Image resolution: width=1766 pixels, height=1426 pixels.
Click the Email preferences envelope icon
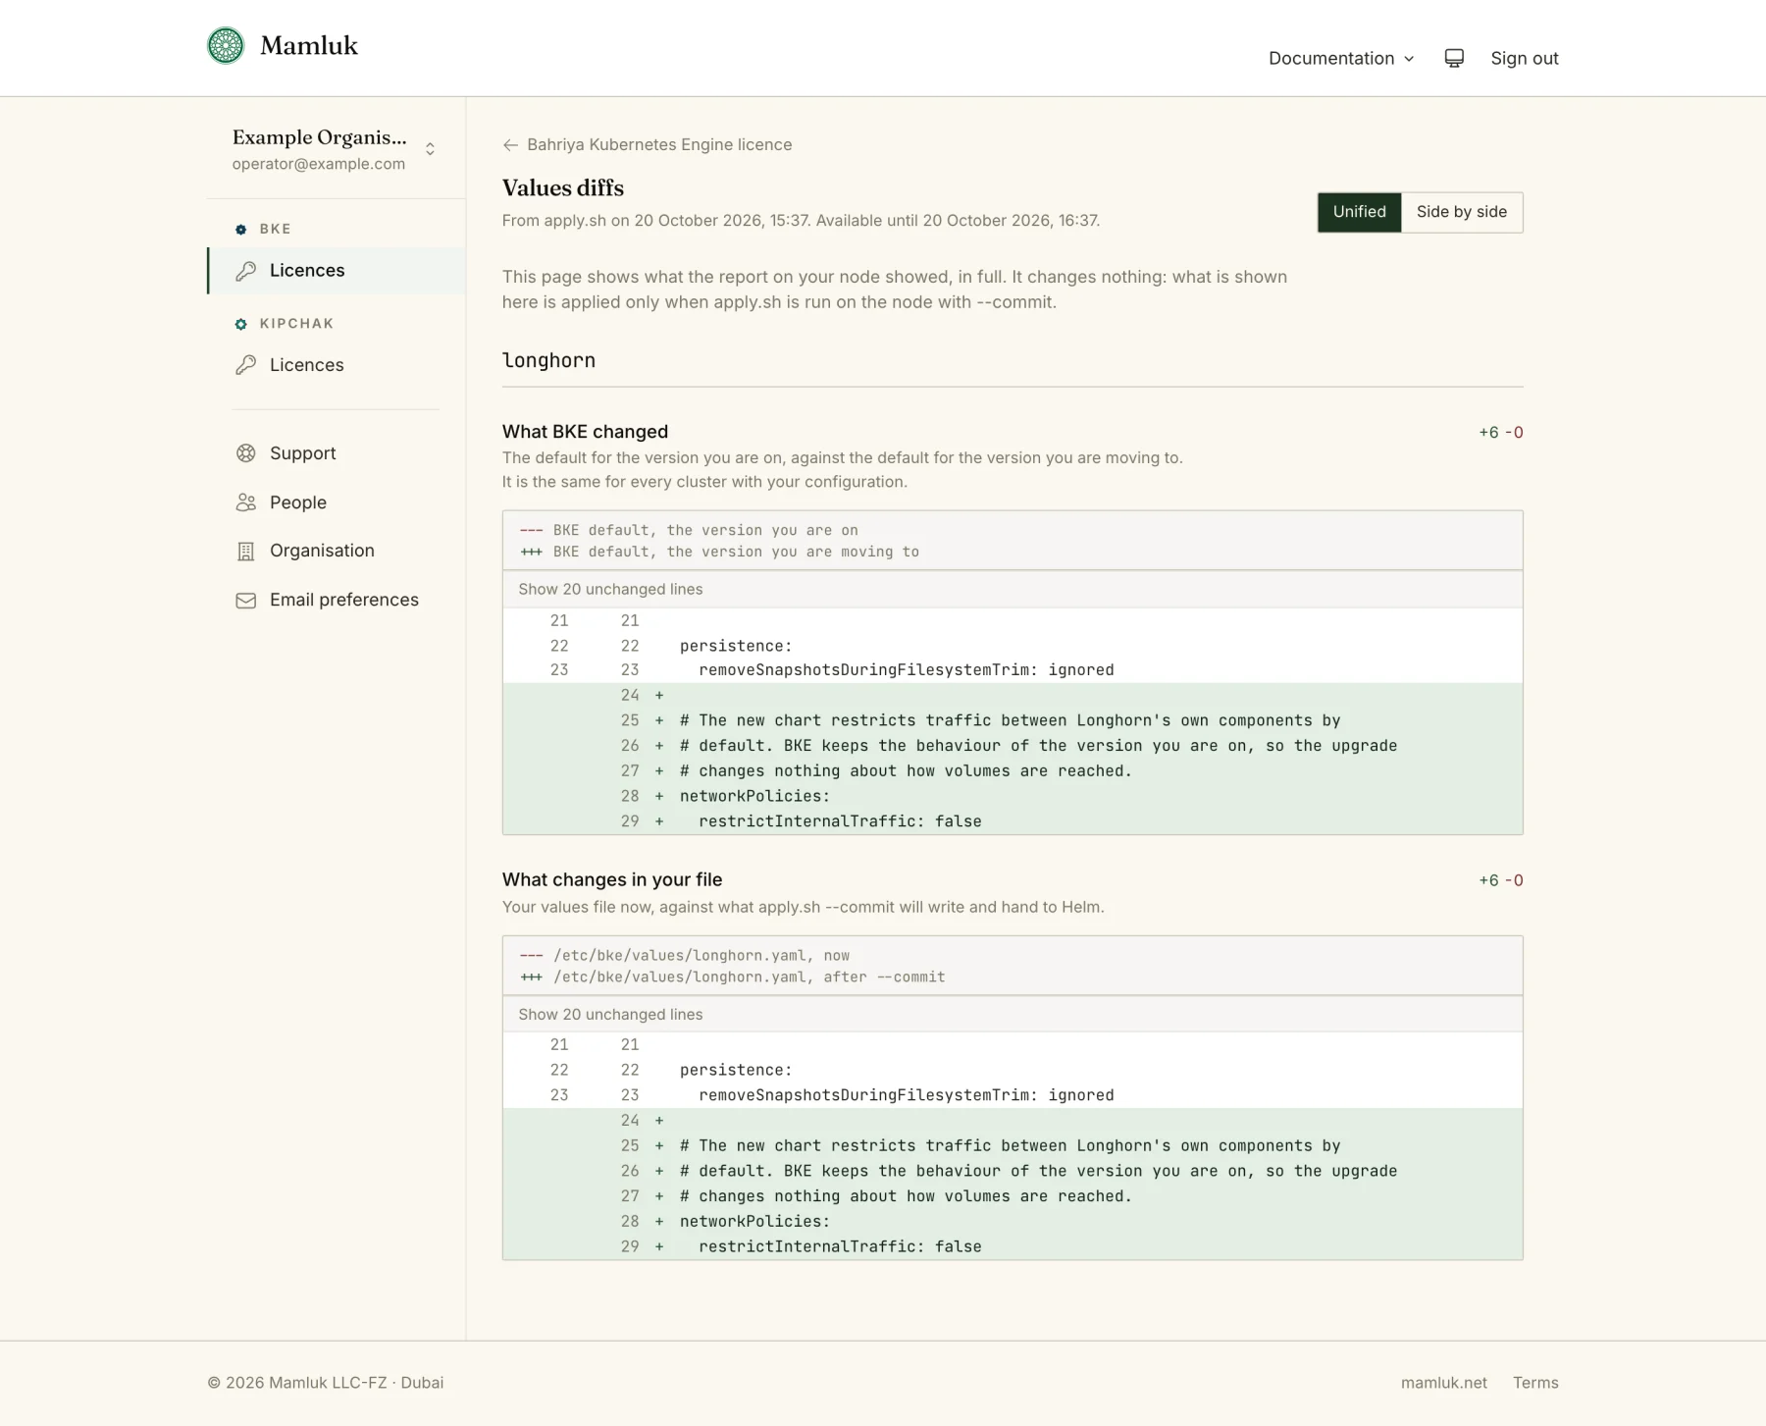[x=246, y=601]
